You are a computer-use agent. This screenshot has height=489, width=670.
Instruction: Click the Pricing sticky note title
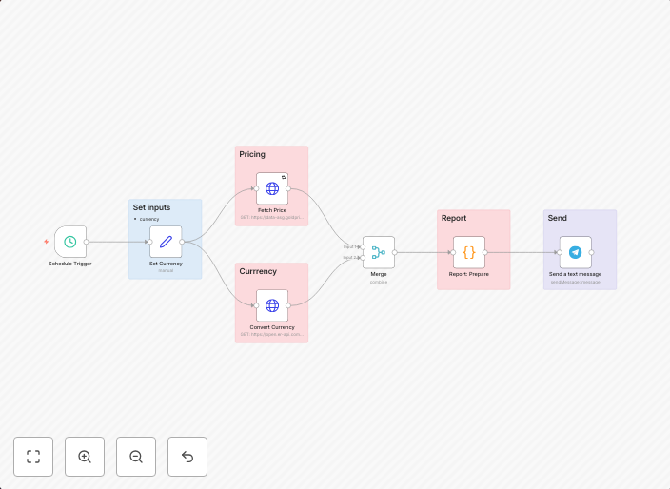coord(252,154)
